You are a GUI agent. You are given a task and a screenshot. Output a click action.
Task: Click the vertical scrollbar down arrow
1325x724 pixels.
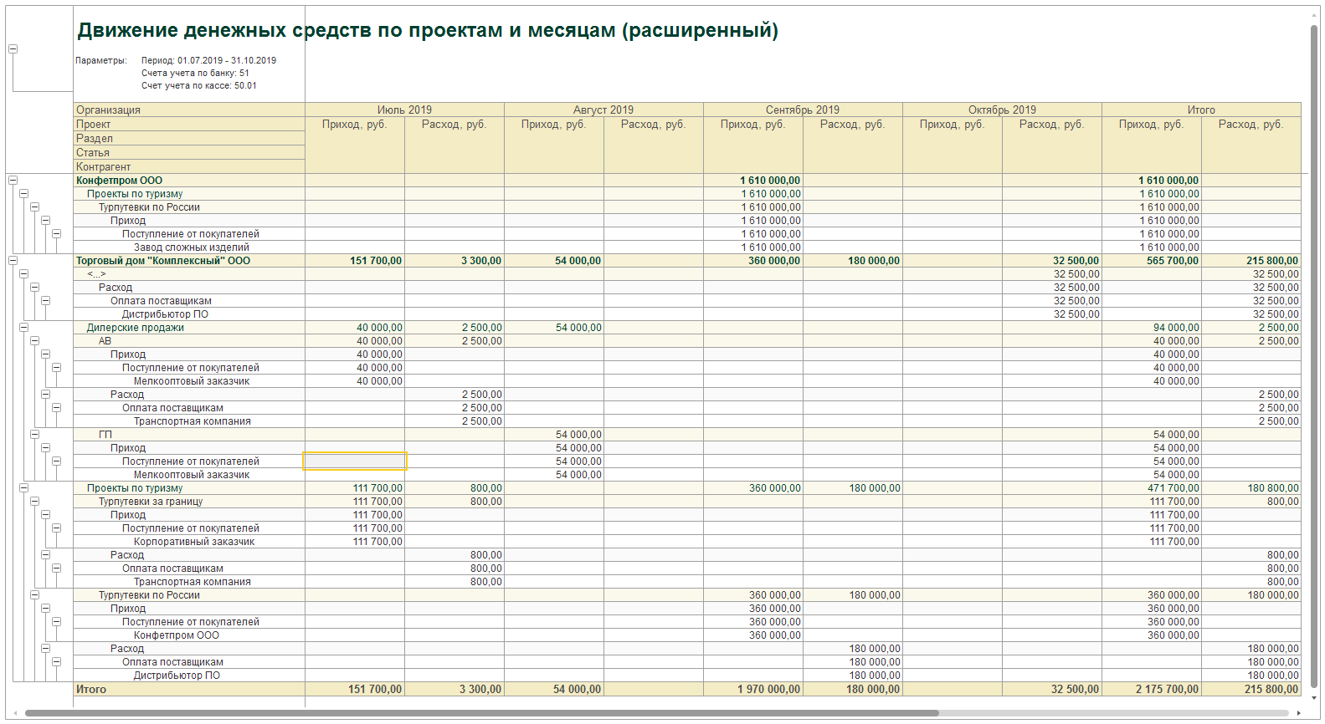1314,698
